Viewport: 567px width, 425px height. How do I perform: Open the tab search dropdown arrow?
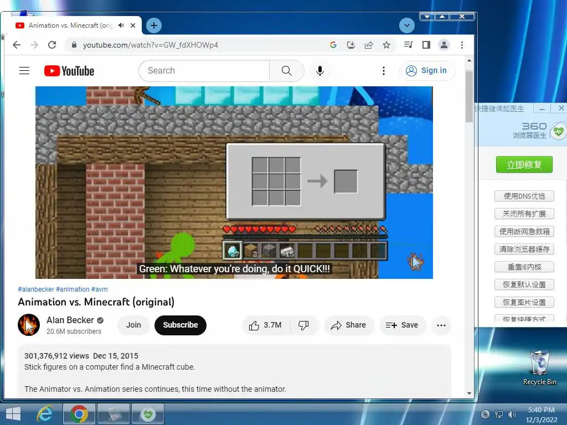tap(407, 25)
